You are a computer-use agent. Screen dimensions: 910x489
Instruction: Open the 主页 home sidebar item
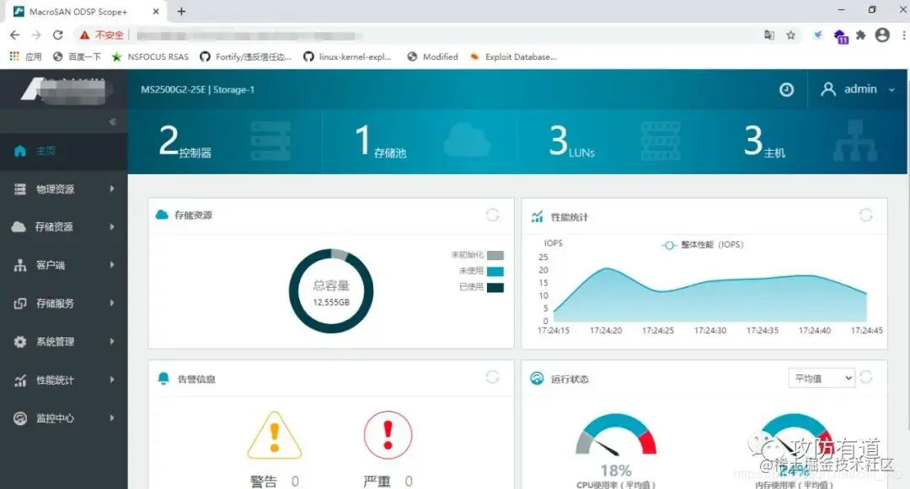[64, 151]
